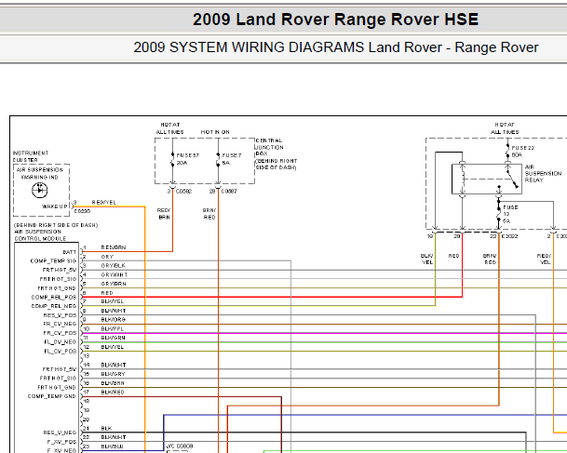
Task: Click the "BLK/GRN" wire label on pin 11
Action: (x=114, y=338)
